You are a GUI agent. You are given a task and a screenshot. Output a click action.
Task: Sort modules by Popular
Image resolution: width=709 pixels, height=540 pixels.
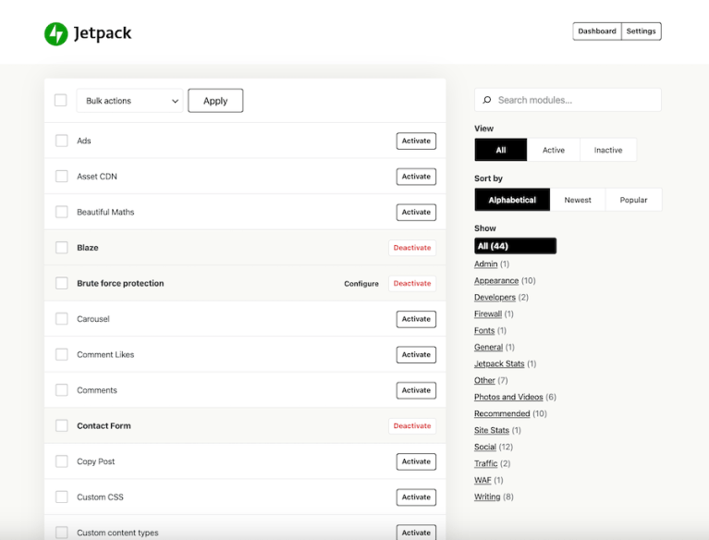(633, 200)
